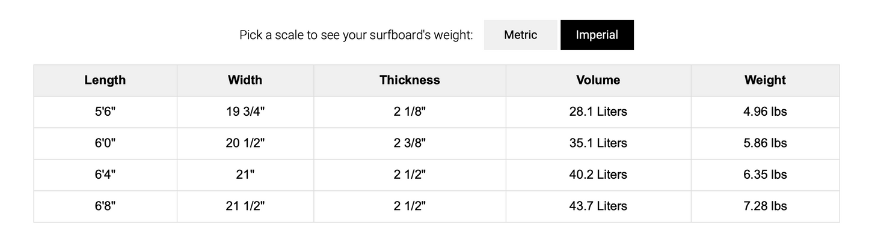869x249 pixels.
Task: Click the Width column header
Action: [245, 80]
